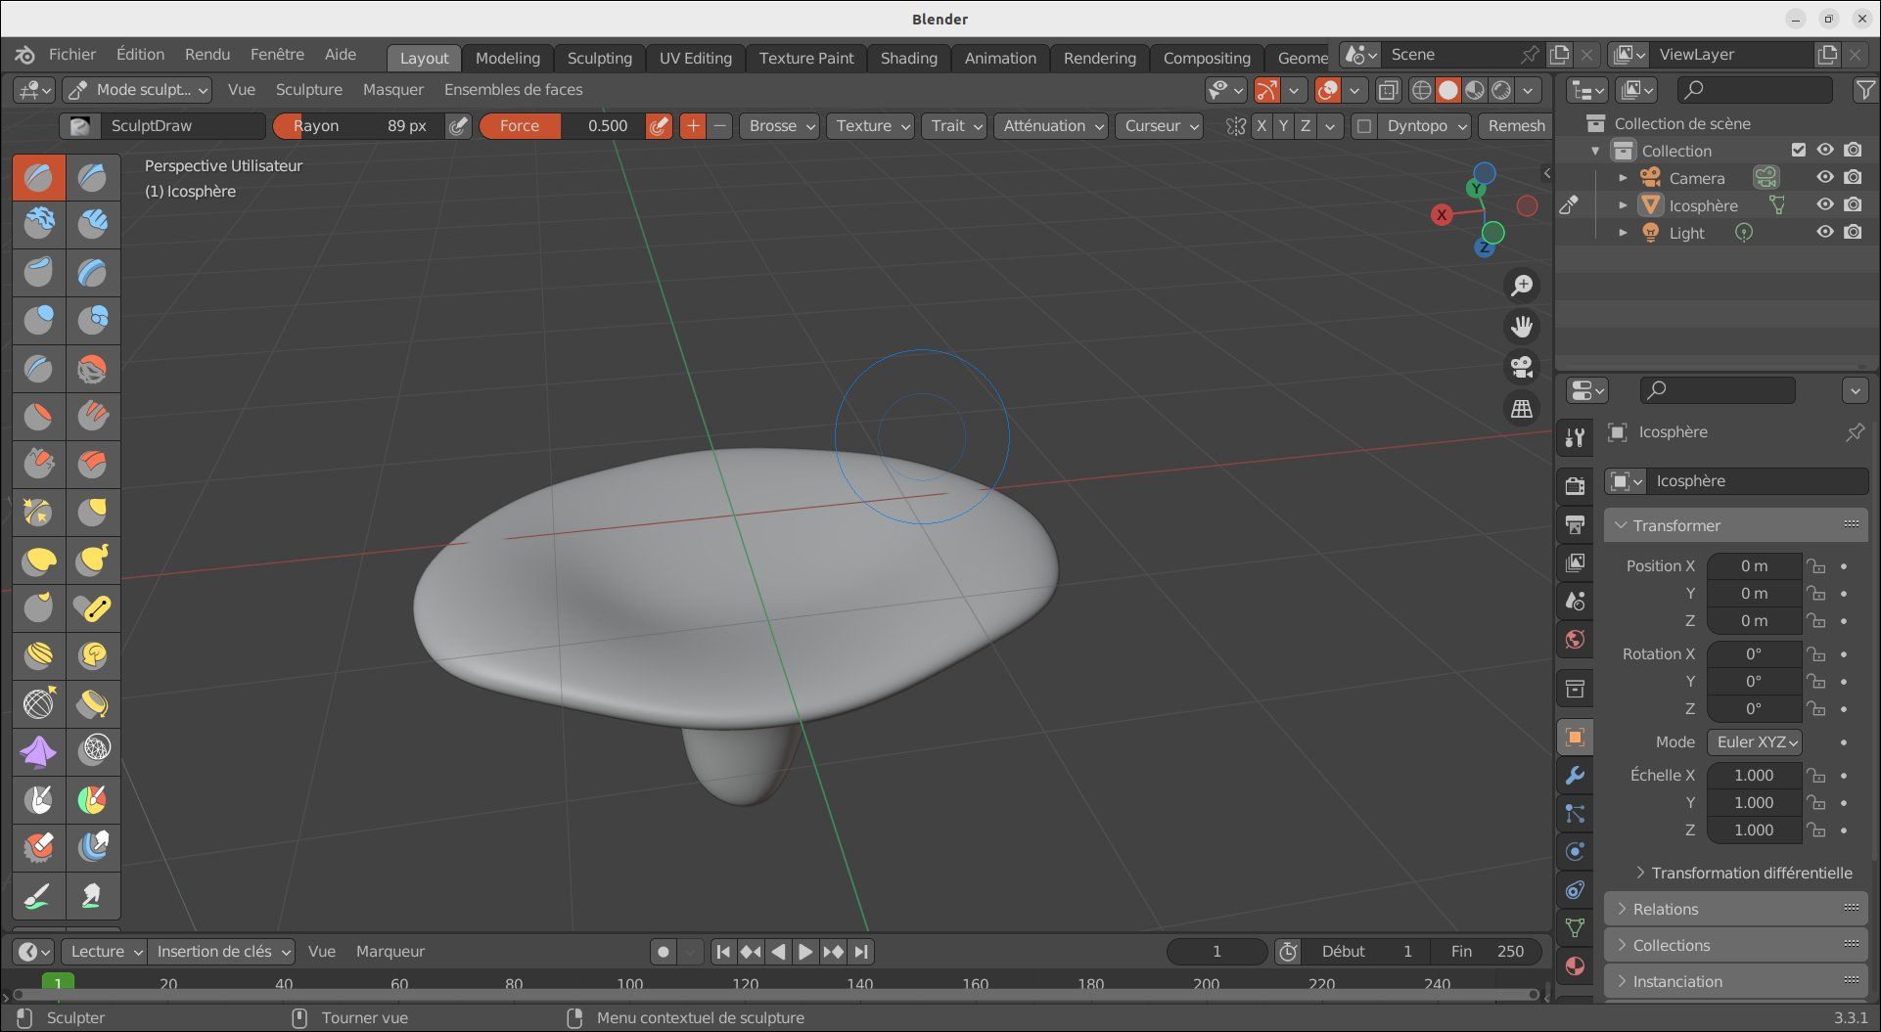Click the Position X field
This screenshot has width=1881, height=1032.
1755,566
